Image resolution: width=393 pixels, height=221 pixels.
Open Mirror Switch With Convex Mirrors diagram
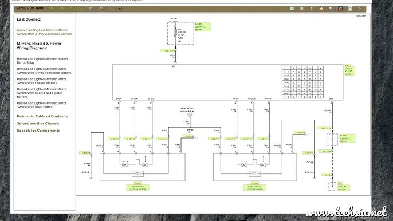click(42, 81)
